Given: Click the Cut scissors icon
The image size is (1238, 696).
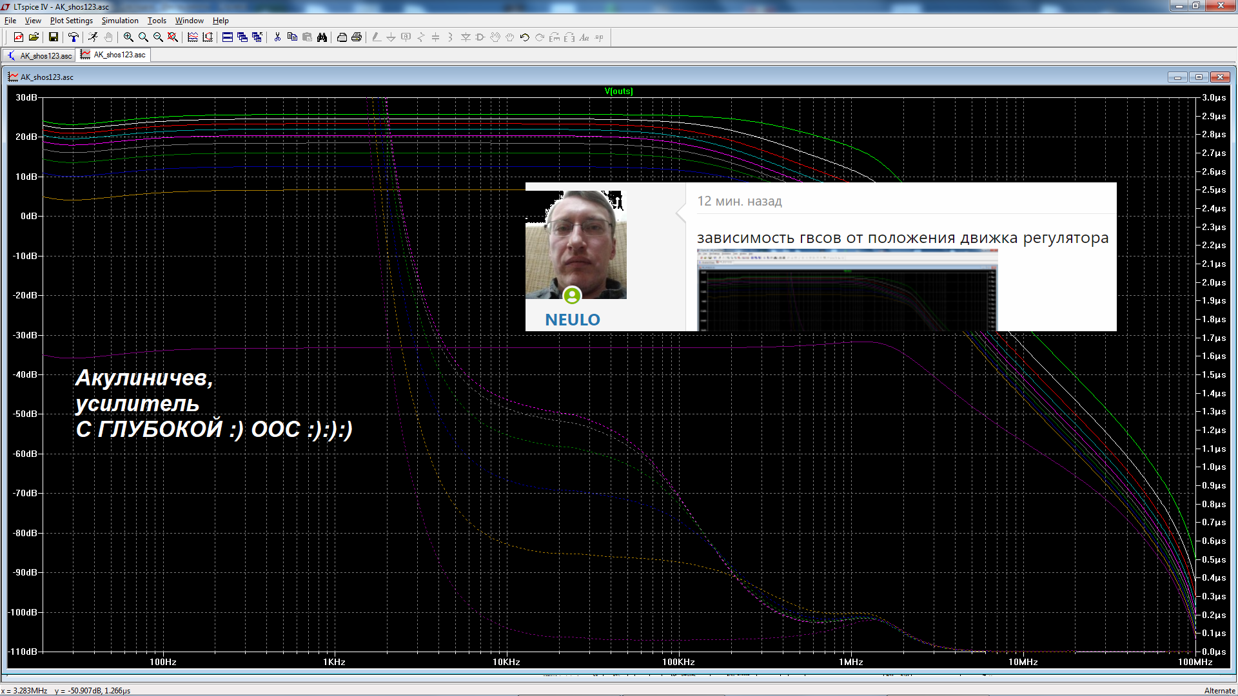Looking at the screenshot, I should [277, 37].
